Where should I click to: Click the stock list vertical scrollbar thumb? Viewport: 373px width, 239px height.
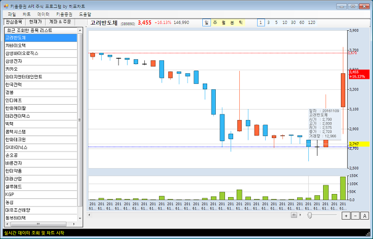(x=80, y=119)
